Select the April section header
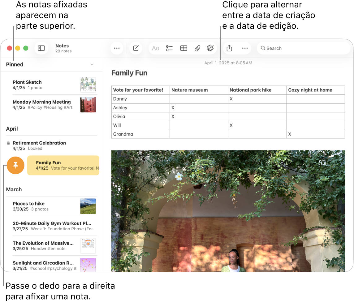The image size is (354, 303). coord(12,129)
